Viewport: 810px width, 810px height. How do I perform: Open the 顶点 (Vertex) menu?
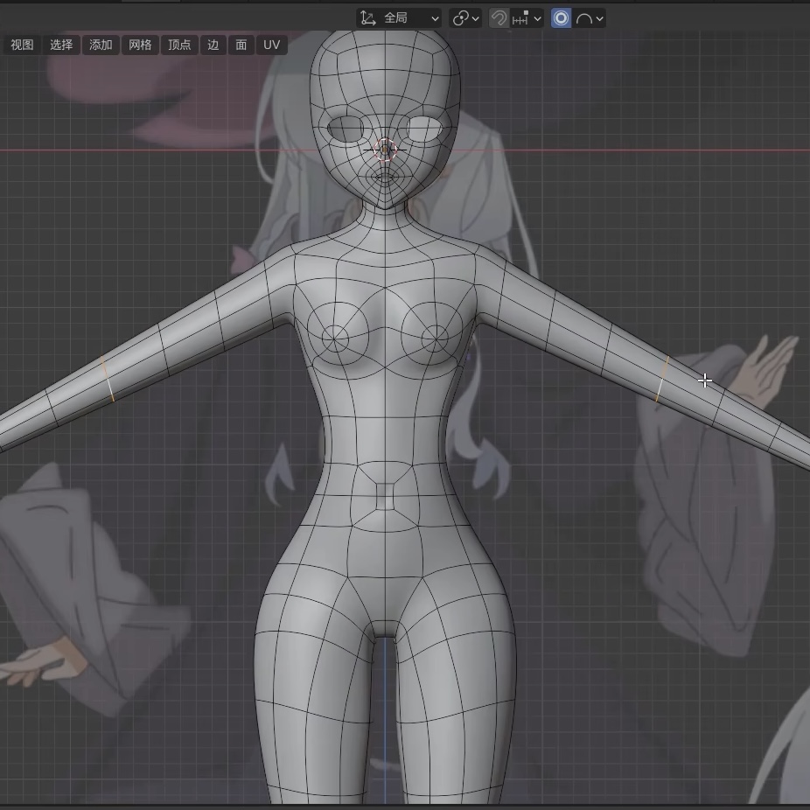(x=179, y=45)
